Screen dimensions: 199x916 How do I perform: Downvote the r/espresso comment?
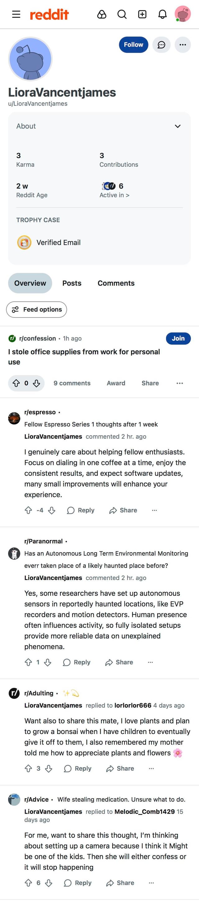(x=52, y=510)
